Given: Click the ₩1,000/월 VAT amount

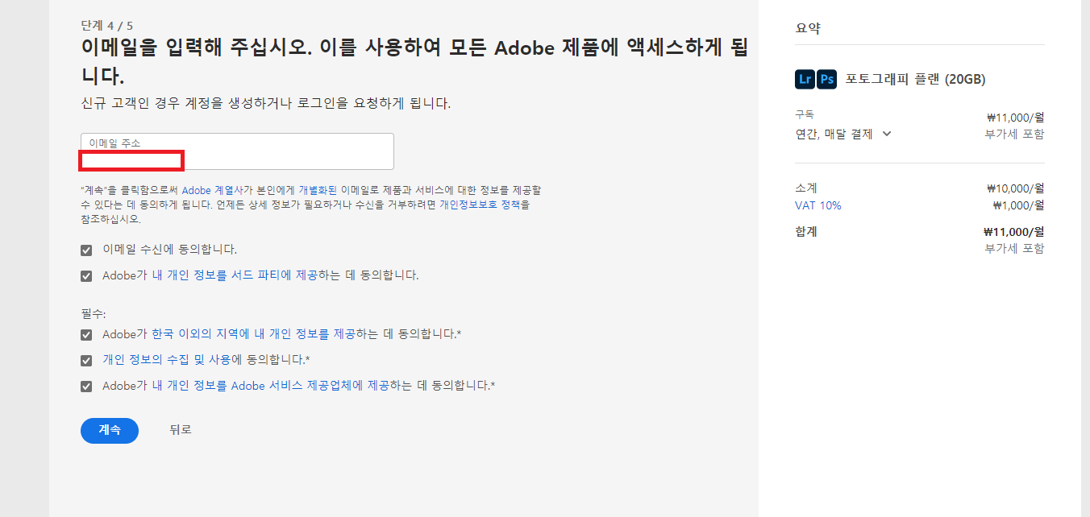Looking at the screenshot, I should [x=1018, y=205].
